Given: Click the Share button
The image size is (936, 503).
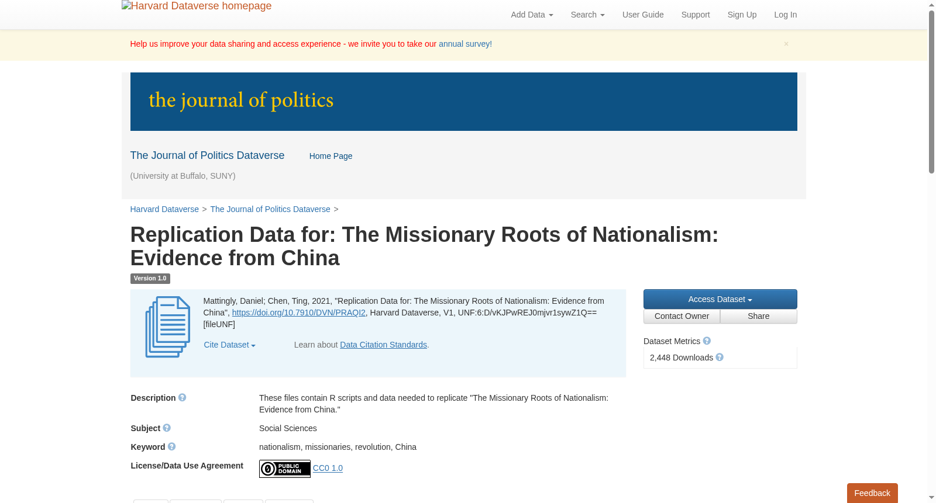Looking at the screenshot, I should (x=758, y=316).
